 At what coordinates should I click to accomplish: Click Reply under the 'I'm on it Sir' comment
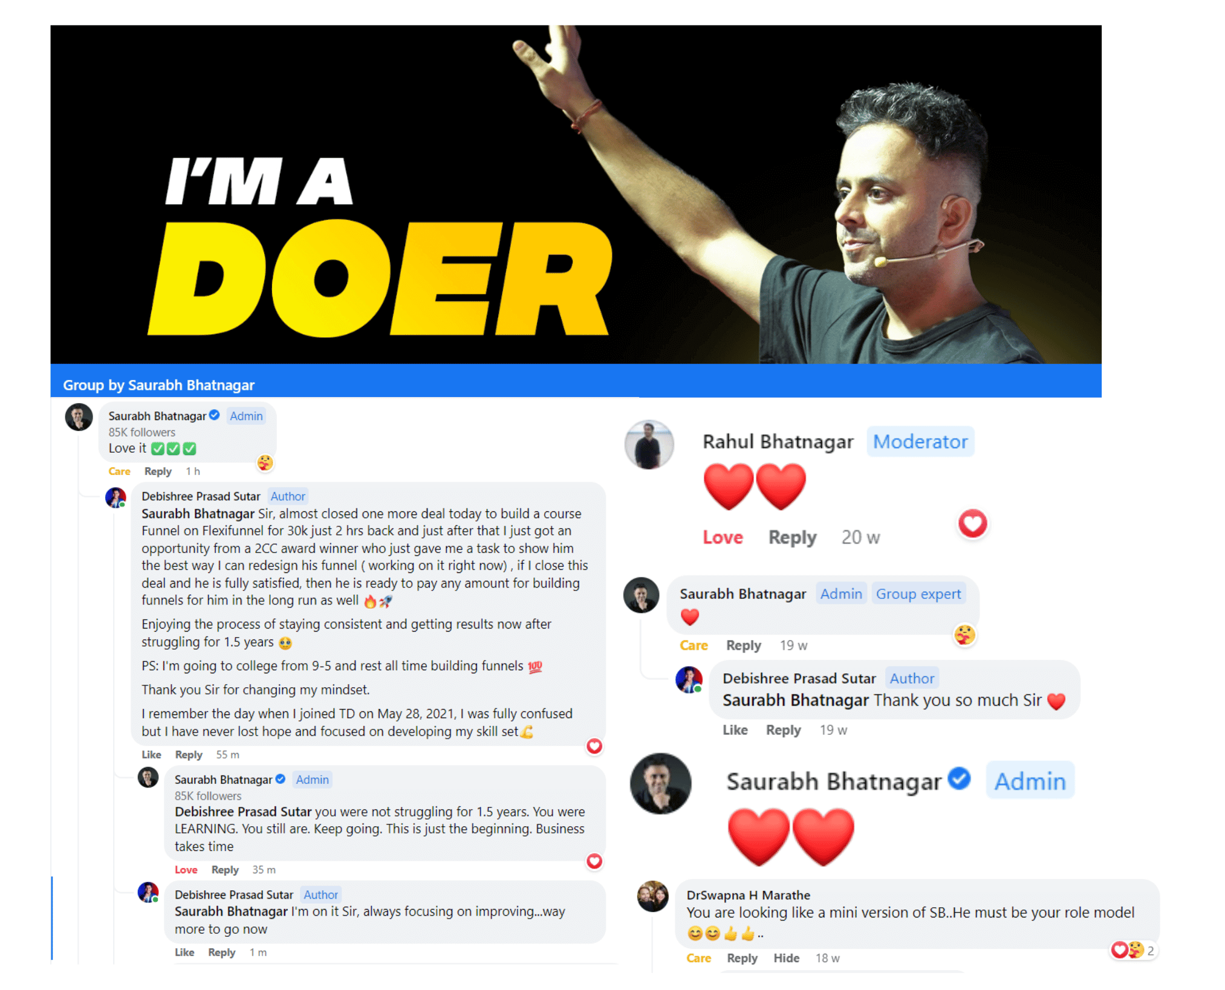pos(221,953)
